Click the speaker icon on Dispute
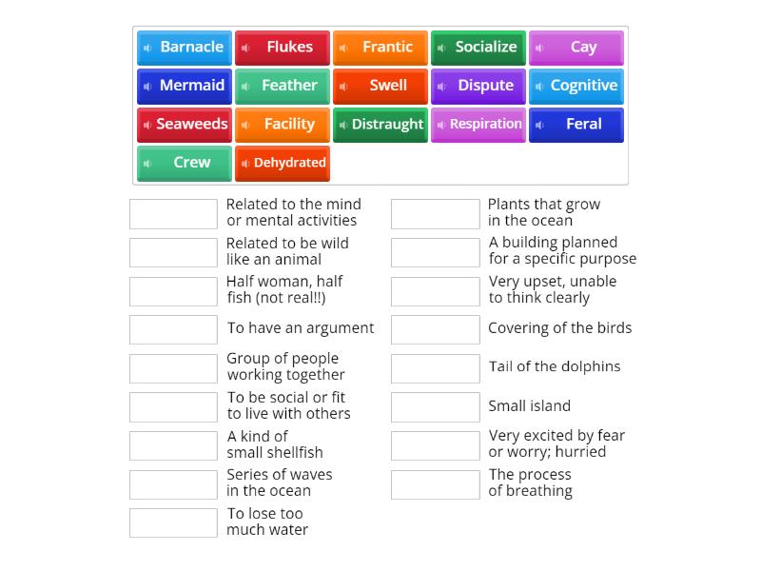 pyautogui.click(x=440, y=86)
